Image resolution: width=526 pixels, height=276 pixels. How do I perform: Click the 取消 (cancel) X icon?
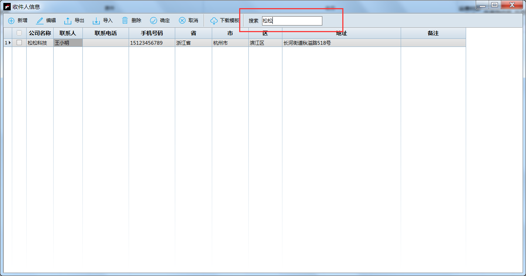182,21
